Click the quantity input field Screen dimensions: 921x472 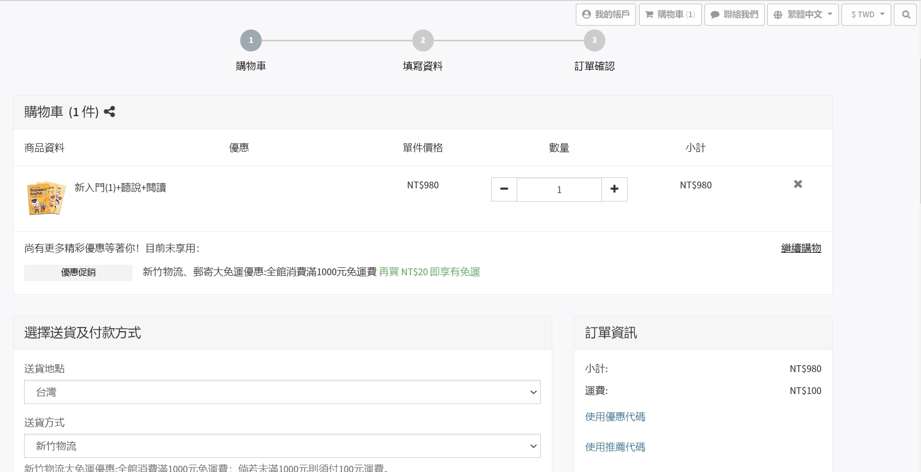point(559,189)
